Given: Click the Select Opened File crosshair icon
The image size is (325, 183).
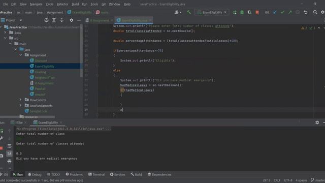Looking at the screenshot, I should coord(46,20).
